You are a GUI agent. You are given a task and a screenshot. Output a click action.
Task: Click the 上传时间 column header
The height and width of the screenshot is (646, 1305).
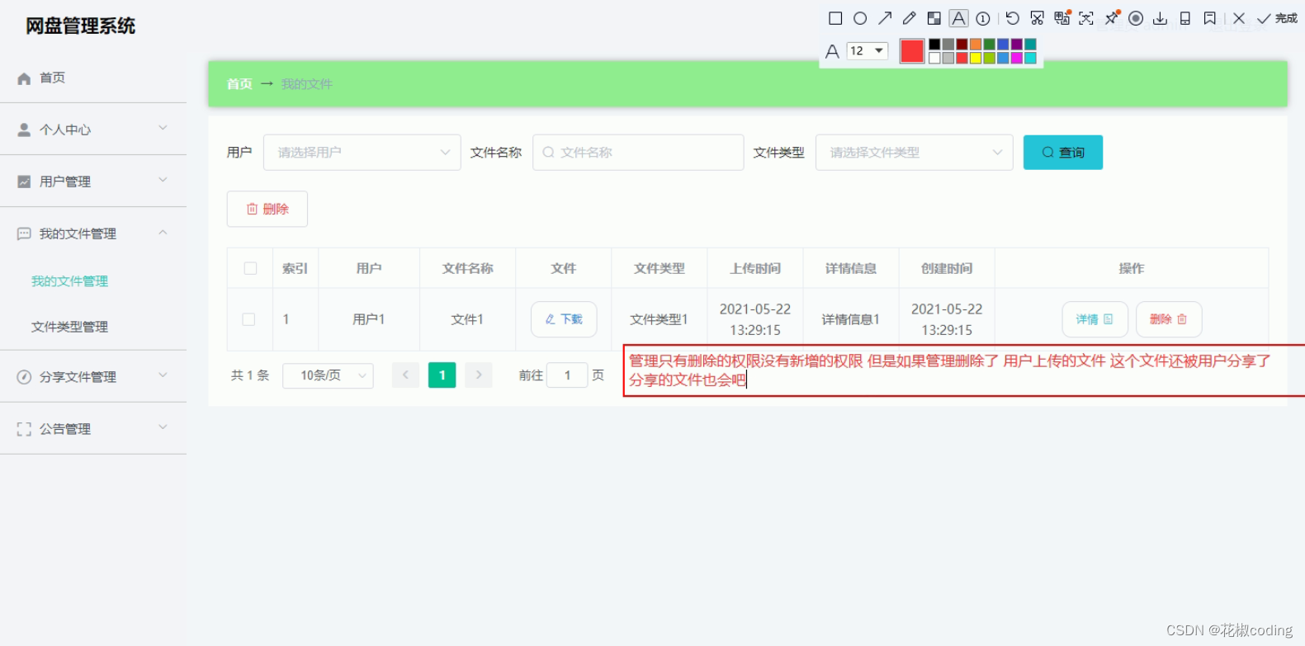(754, 268)
